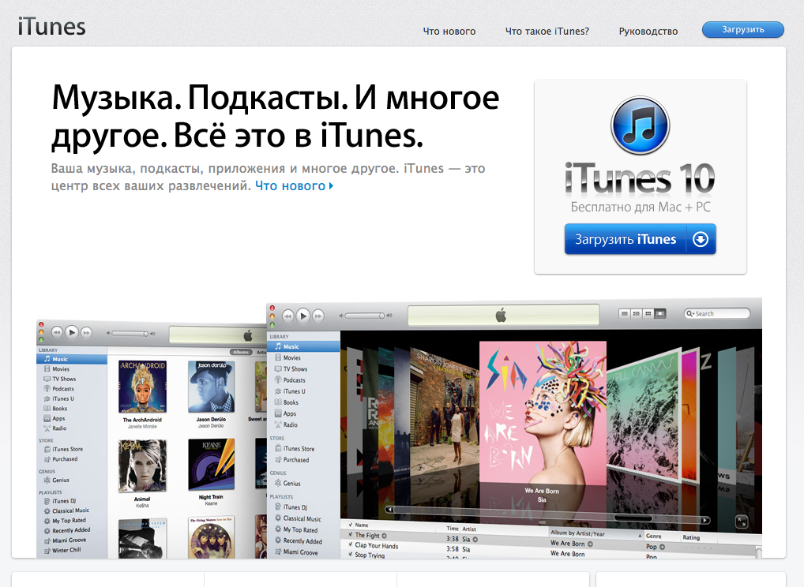Image resolution: width=804 pixels, height=587 pixels.
Task: Open the search magnifier dropdown in iTunes
Action: (x=690, y=313)
